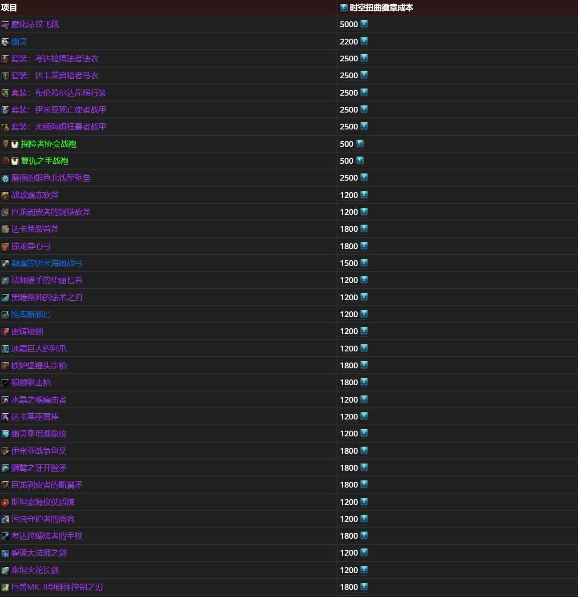Viewport: 578px width, 597px height.
Task: Click icon beside 巨兽MK. II型群体控制之刃
Action: click(x=5, y=588)
